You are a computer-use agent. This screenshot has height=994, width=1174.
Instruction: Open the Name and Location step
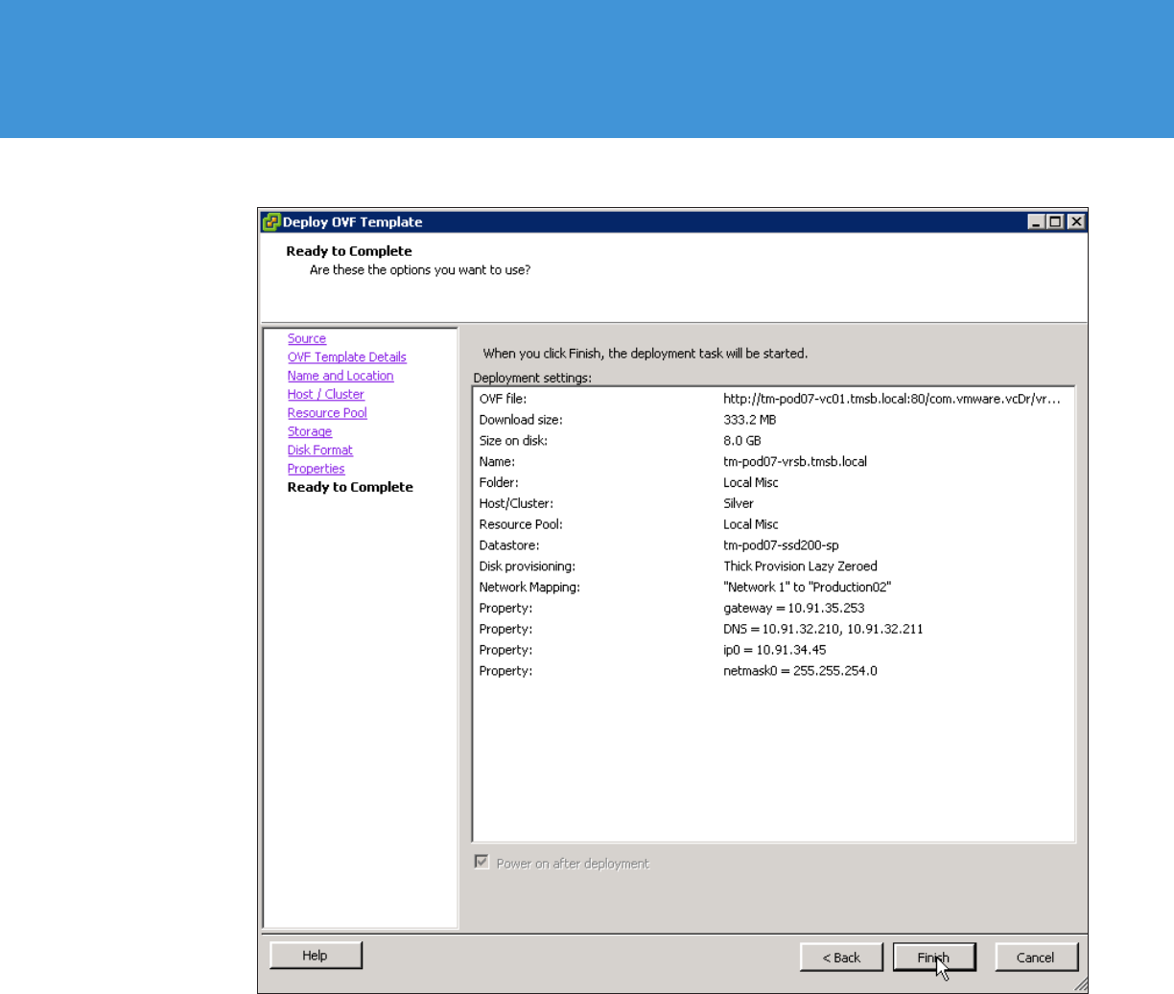(x=340, y=376)
